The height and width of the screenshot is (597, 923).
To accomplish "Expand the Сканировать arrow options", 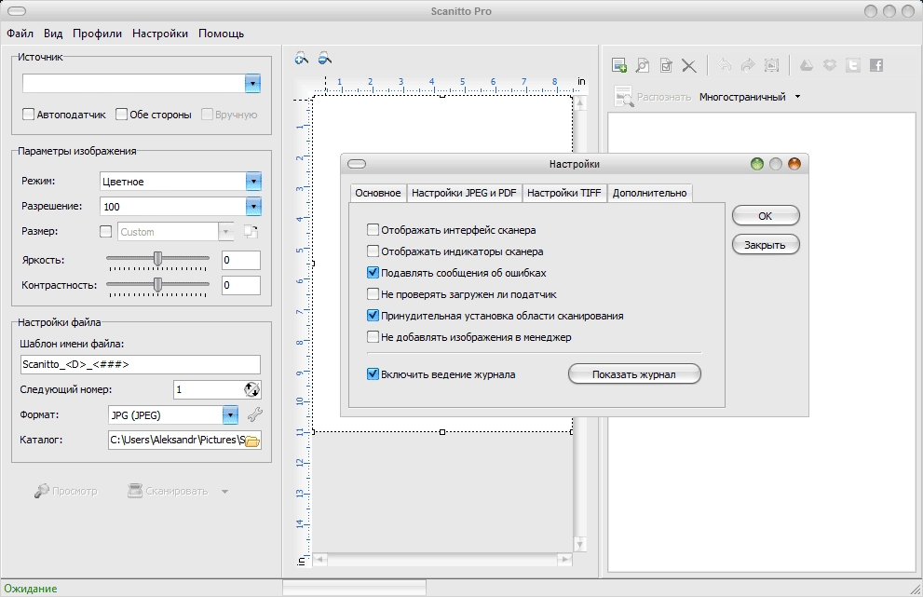I will tap(224, 491).
